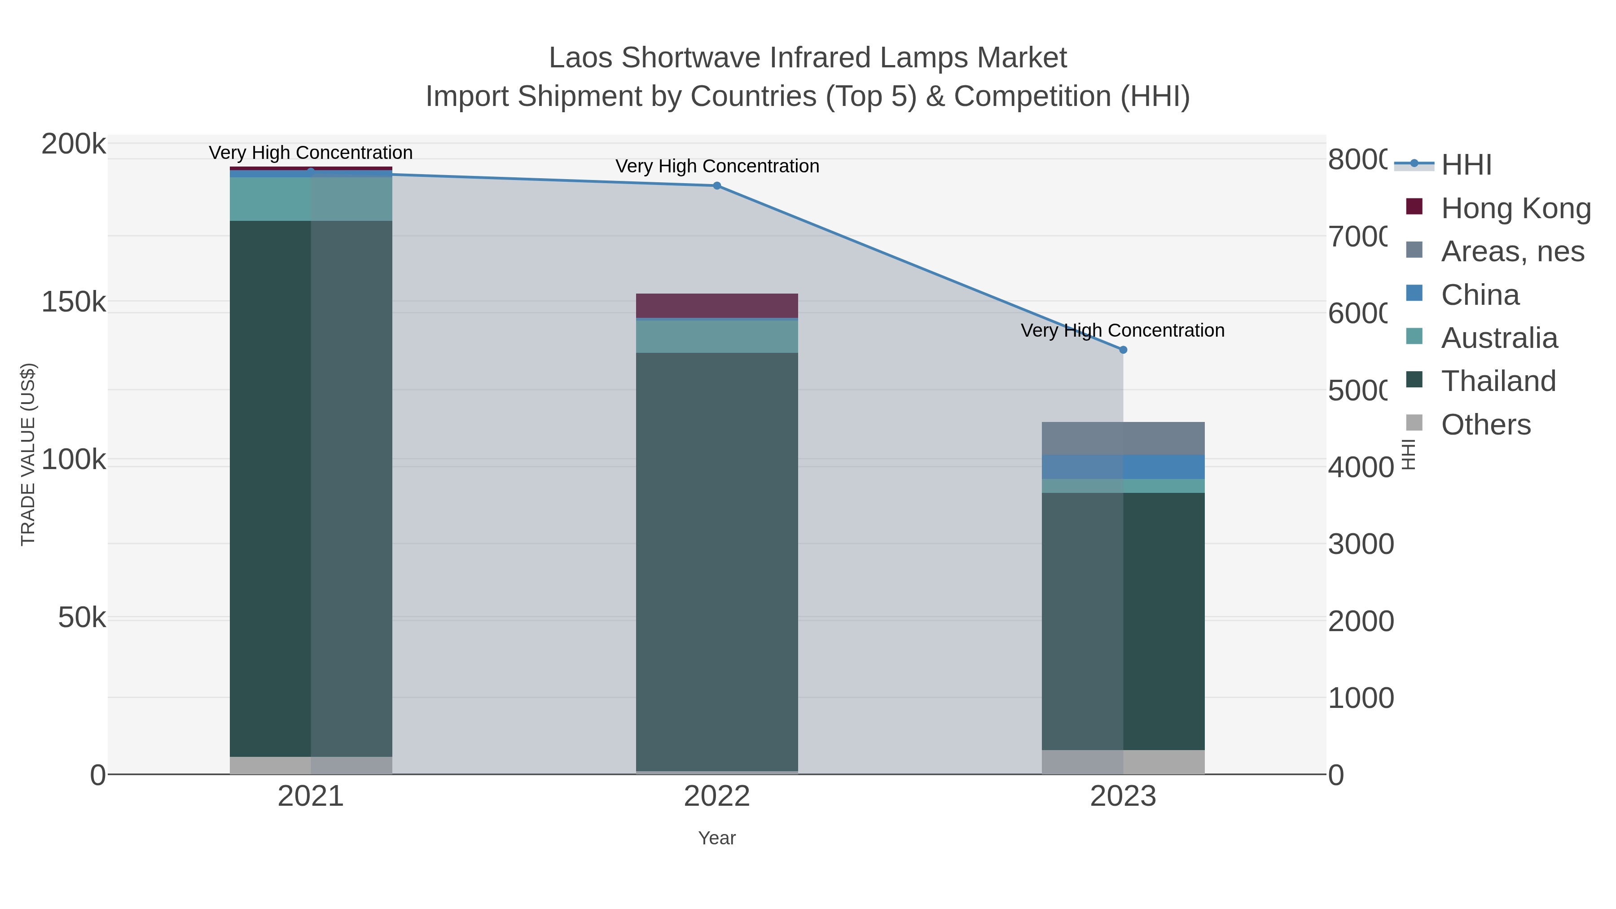The image size is (1616, 909).
Task: Click the 4000 HHI axis tick label
Action: coord(1361,467)
